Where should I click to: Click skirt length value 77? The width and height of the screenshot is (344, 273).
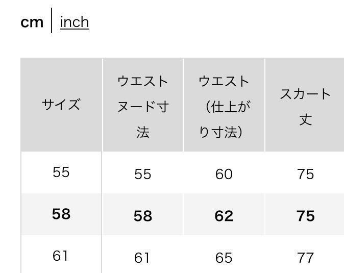pyautogui.click(x=305, y=258)
